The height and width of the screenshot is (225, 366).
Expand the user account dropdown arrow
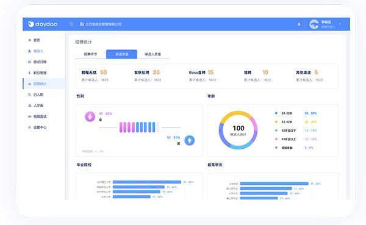340,24
